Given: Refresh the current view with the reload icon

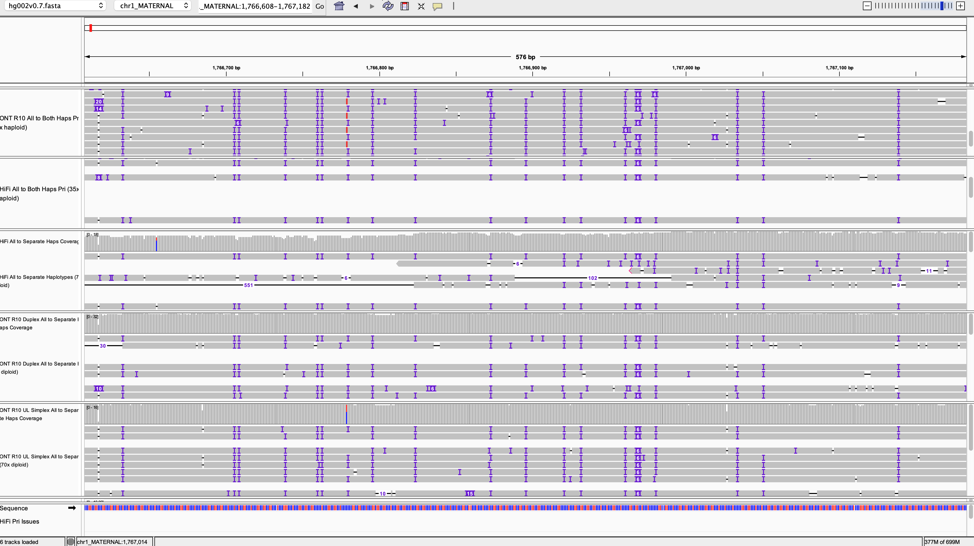Looking at the screenshot, I should click(x=388, y=6).
